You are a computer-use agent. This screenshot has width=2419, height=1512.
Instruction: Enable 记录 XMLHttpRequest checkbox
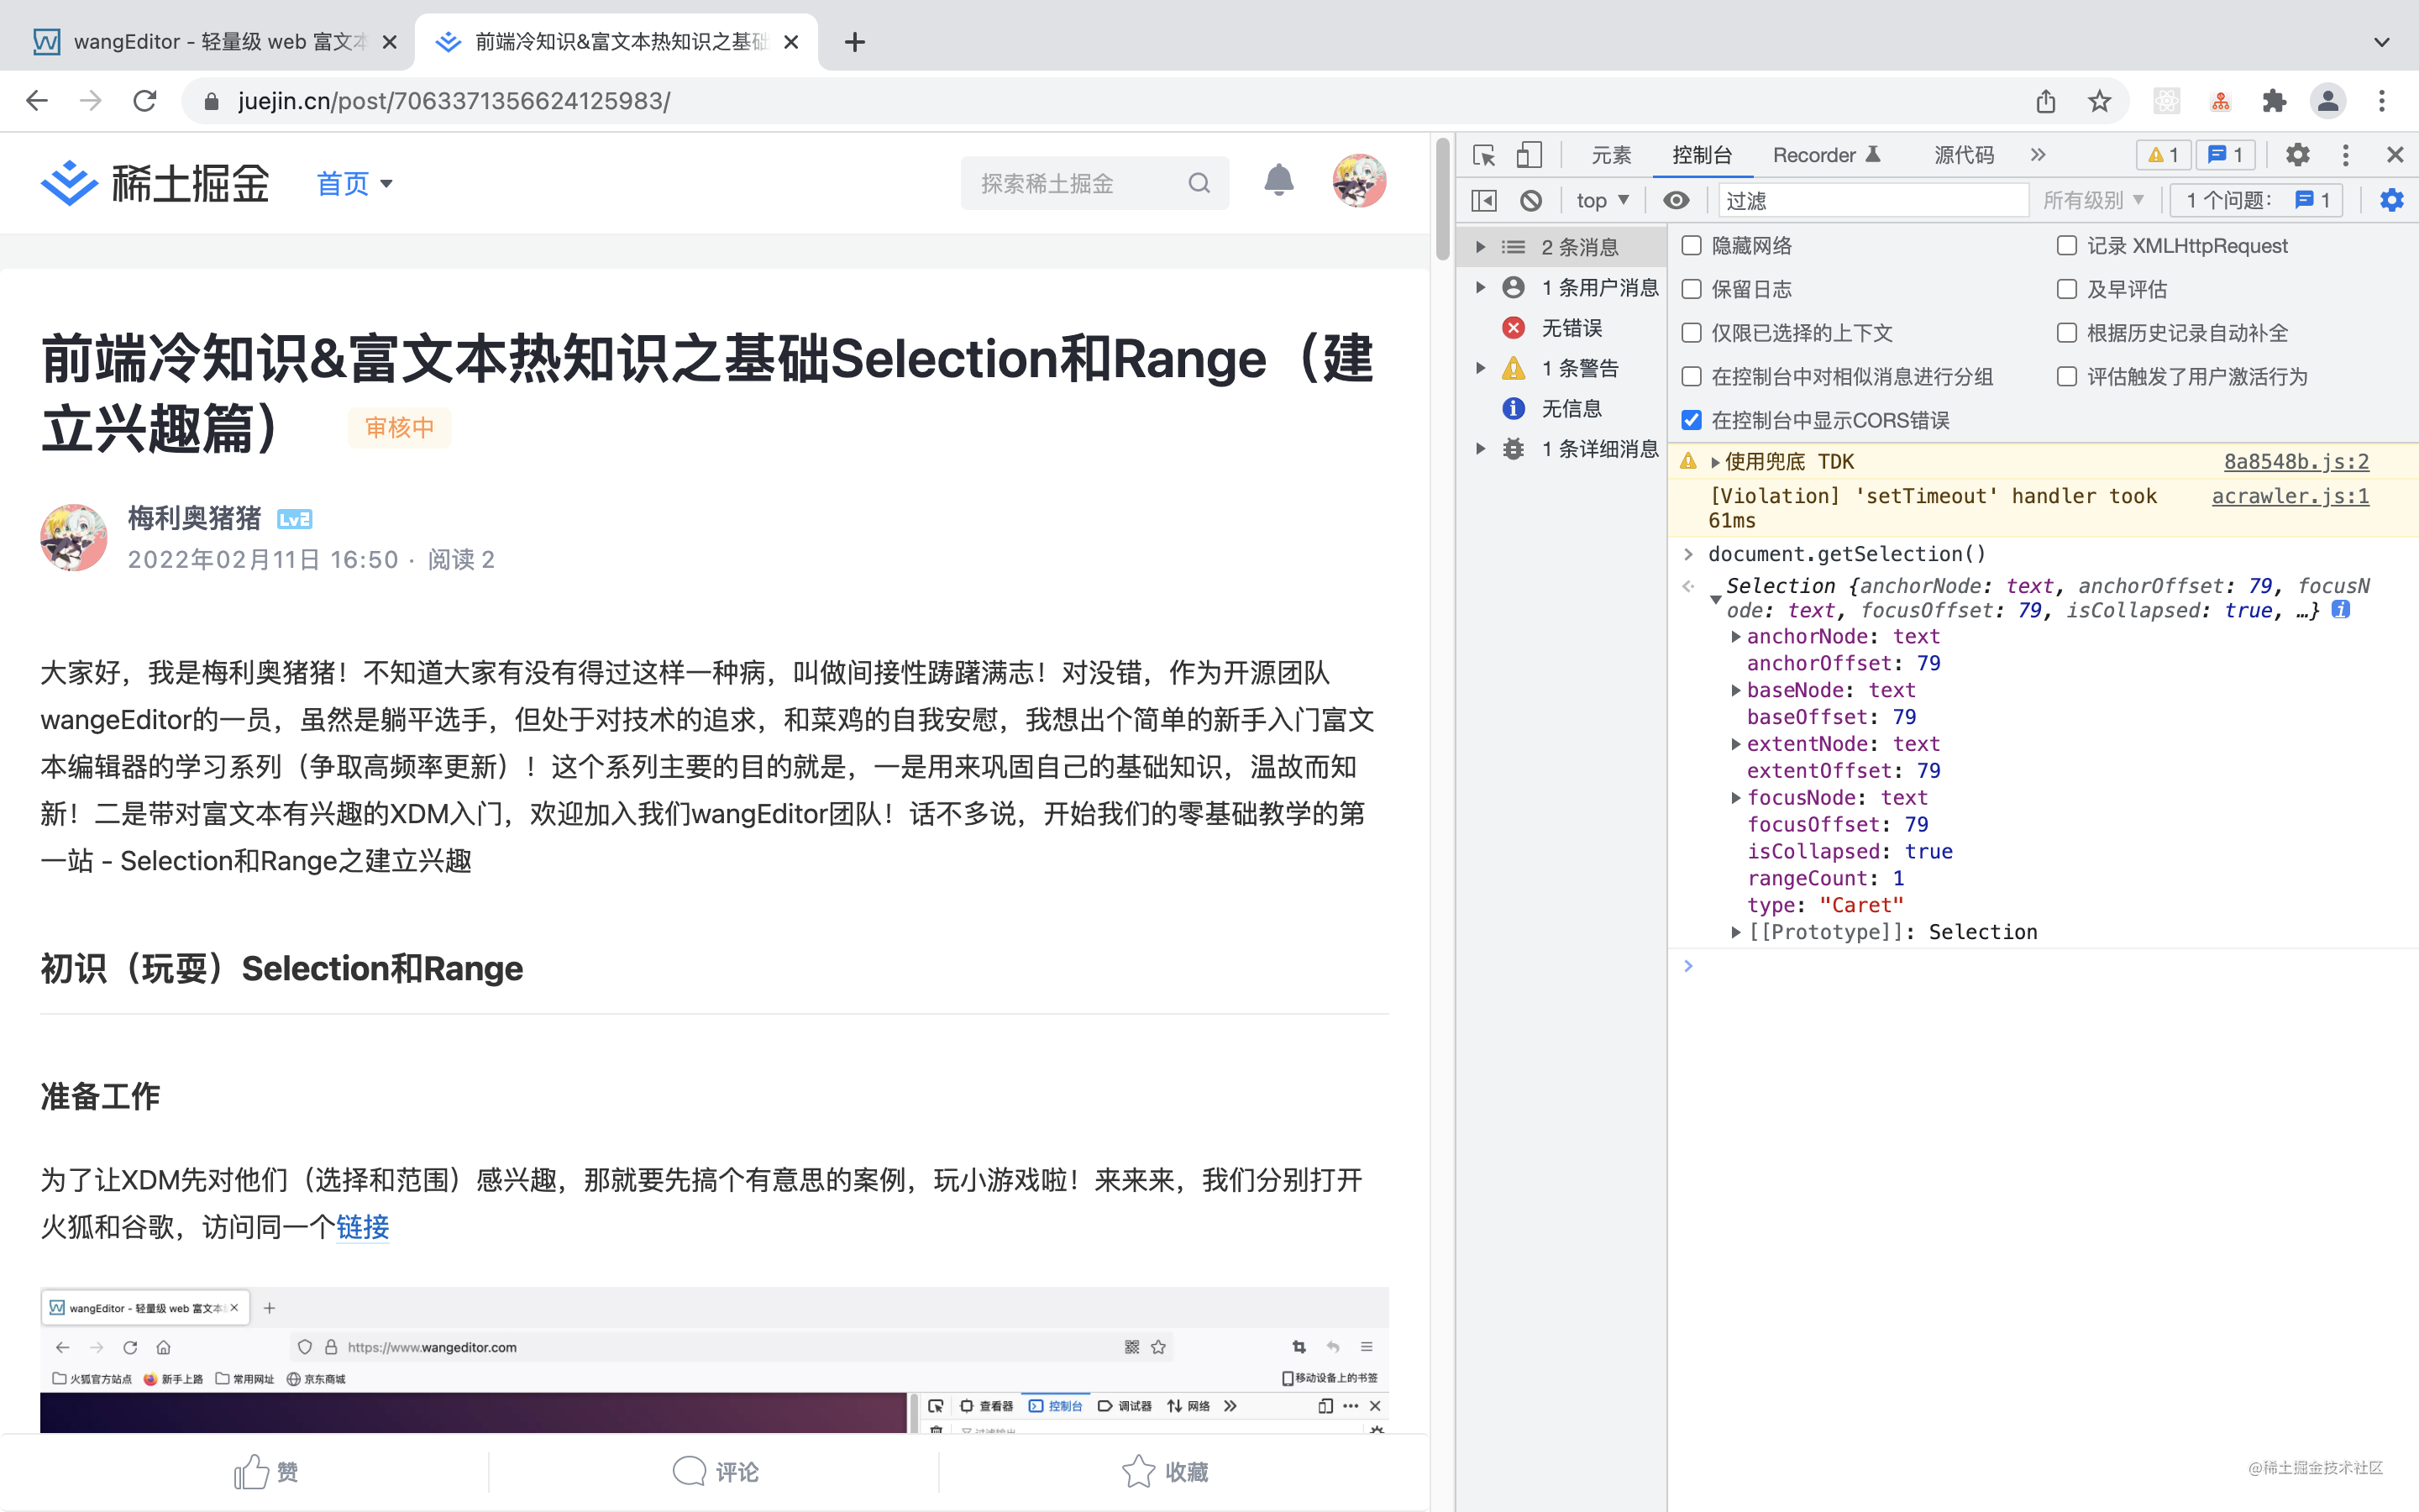pos(2066,246)
